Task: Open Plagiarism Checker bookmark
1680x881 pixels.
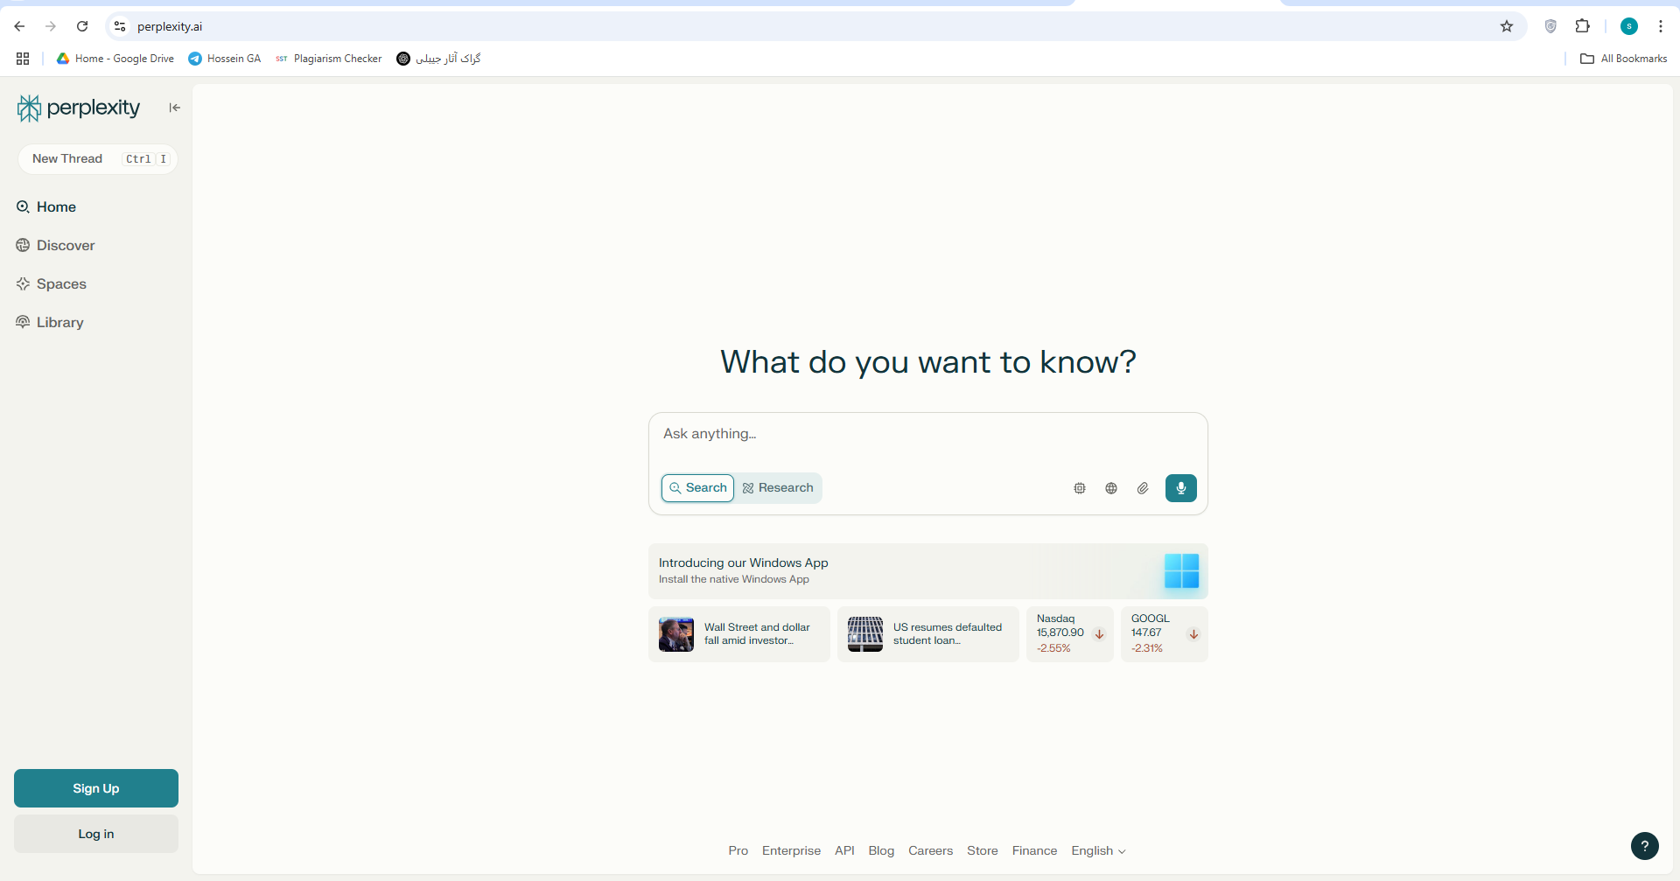Action: click(329, 59)
